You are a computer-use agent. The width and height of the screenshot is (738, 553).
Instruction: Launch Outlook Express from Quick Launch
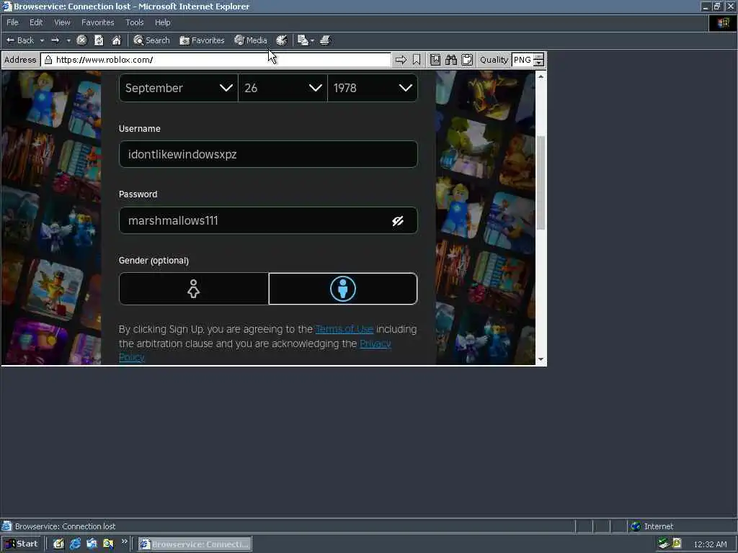(x=92, y=544)
